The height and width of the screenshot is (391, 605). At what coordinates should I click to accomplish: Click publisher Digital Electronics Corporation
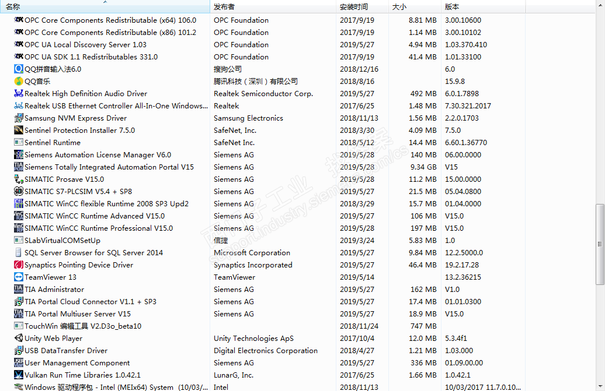click(x=266, y=351)
